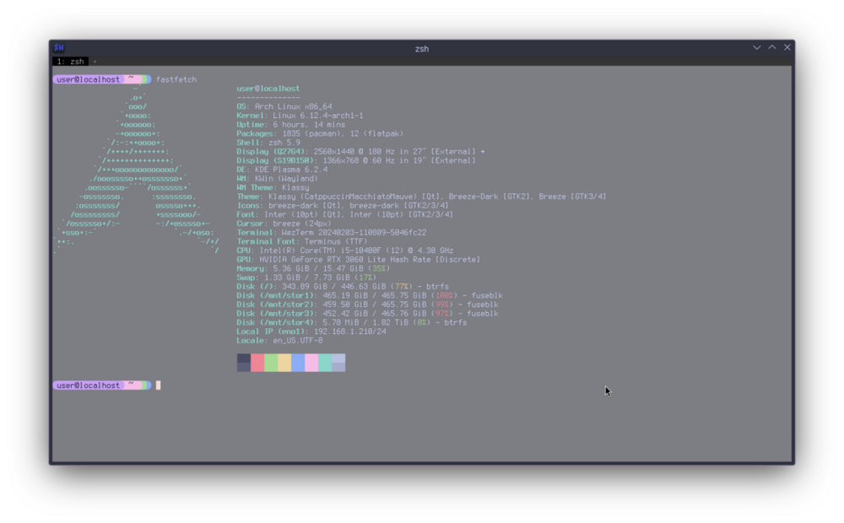Click the dark gray color block

243,363
